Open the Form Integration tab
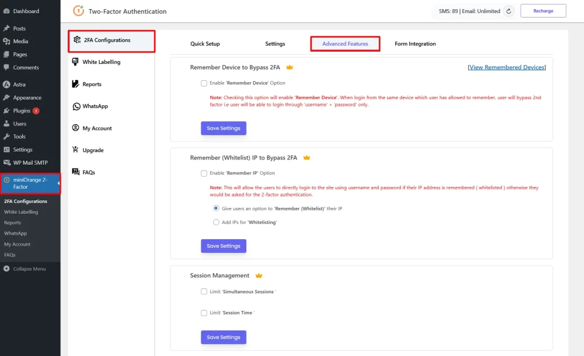The width and height of the screenshot is (584, 356). coord(415,44)
